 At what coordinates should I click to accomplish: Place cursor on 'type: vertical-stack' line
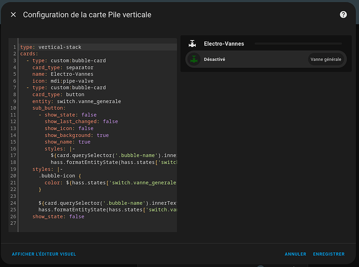pyautogui.click(x=51, y=47)
